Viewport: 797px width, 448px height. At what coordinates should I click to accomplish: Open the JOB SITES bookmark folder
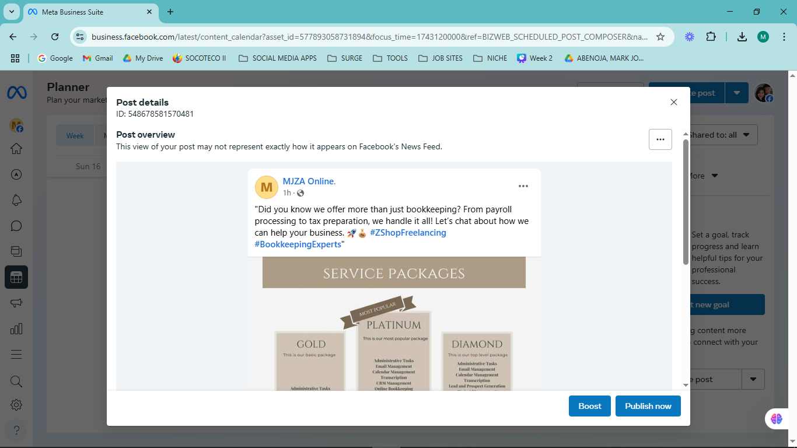(440, 58)
